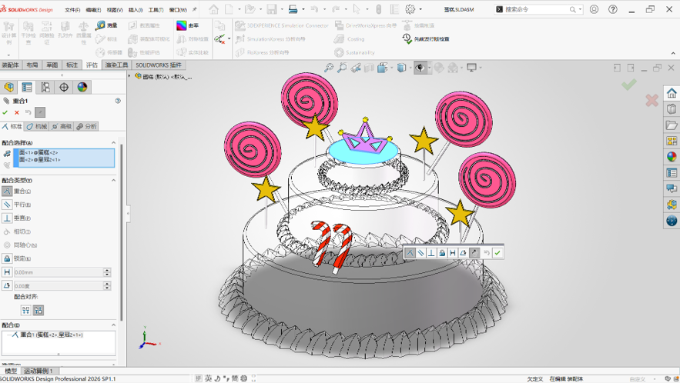This screenshot has width=680, height=383.
Task: Click the undo arrow in PropertyManager
Action: (x=28, y=112)
